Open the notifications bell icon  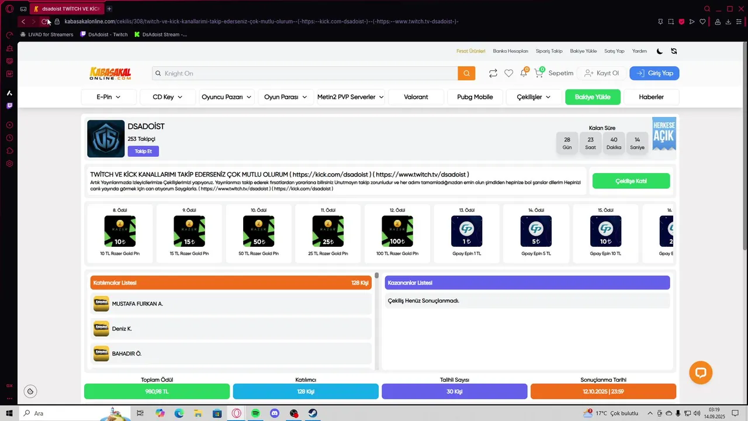[524, 73]
